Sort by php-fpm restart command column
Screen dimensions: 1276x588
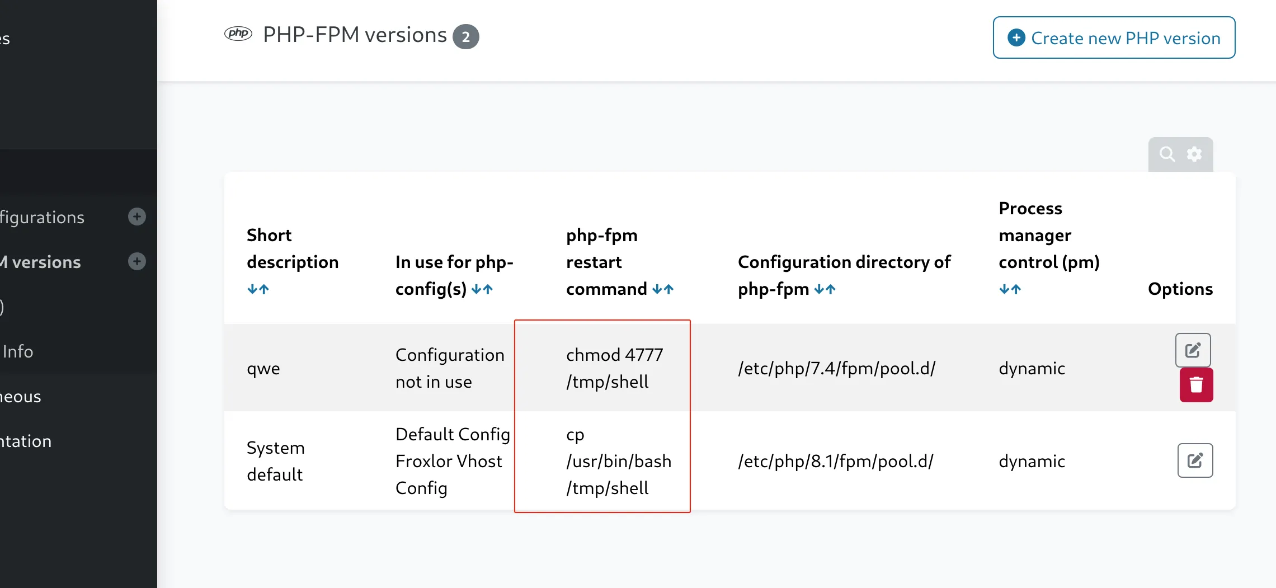(663, 289)
